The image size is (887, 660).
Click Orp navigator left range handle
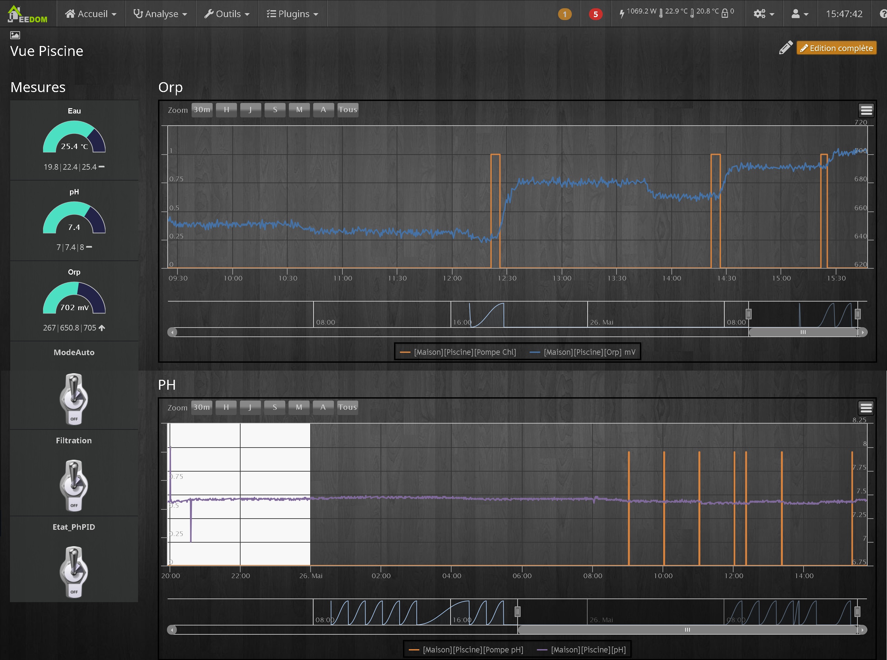click(749, 314)
